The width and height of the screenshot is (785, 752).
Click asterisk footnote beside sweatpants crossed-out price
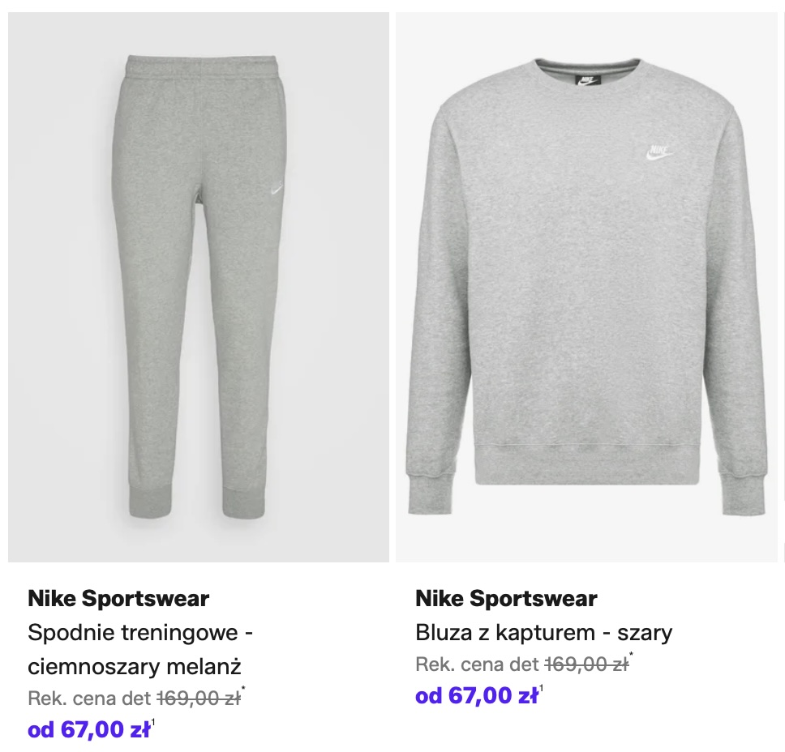[x=244, y=690]
